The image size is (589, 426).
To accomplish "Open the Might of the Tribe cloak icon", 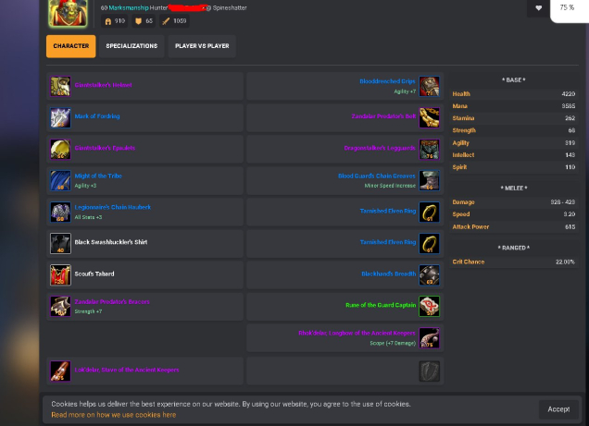I will (x=60, y=180).
